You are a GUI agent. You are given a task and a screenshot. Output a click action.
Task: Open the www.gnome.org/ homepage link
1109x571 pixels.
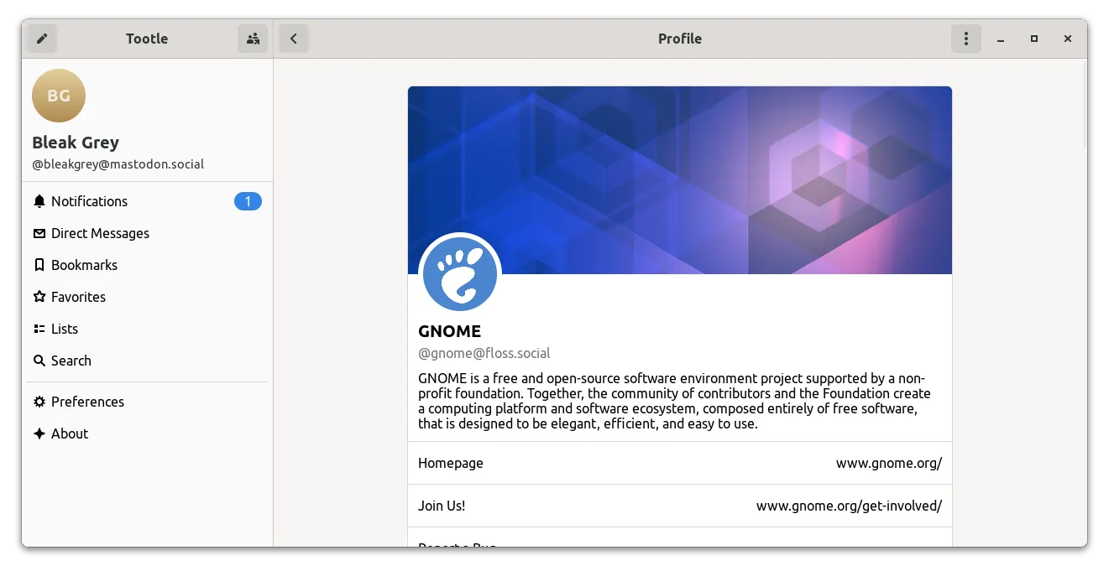[x=889, y=463]
